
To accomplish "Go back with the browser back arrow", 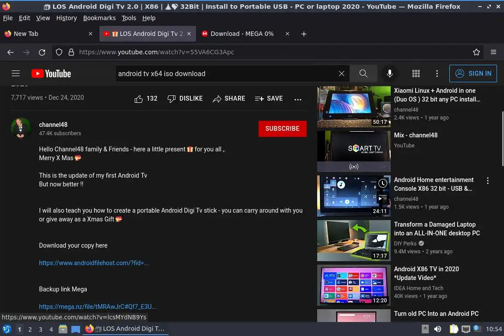I will 10,52.
